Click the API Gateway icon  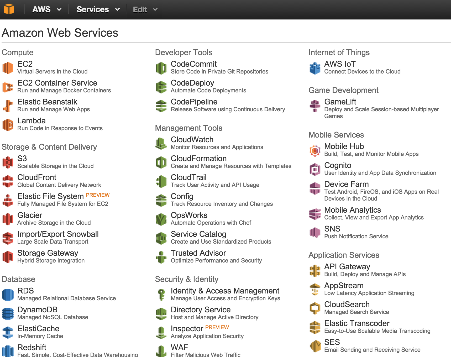(x=315, y=271)
